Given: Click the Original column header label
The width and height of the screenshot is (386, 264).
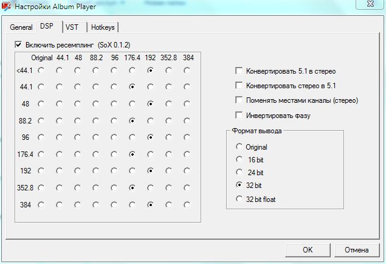Looking at the screenshot, I should (x=42, y=58).
